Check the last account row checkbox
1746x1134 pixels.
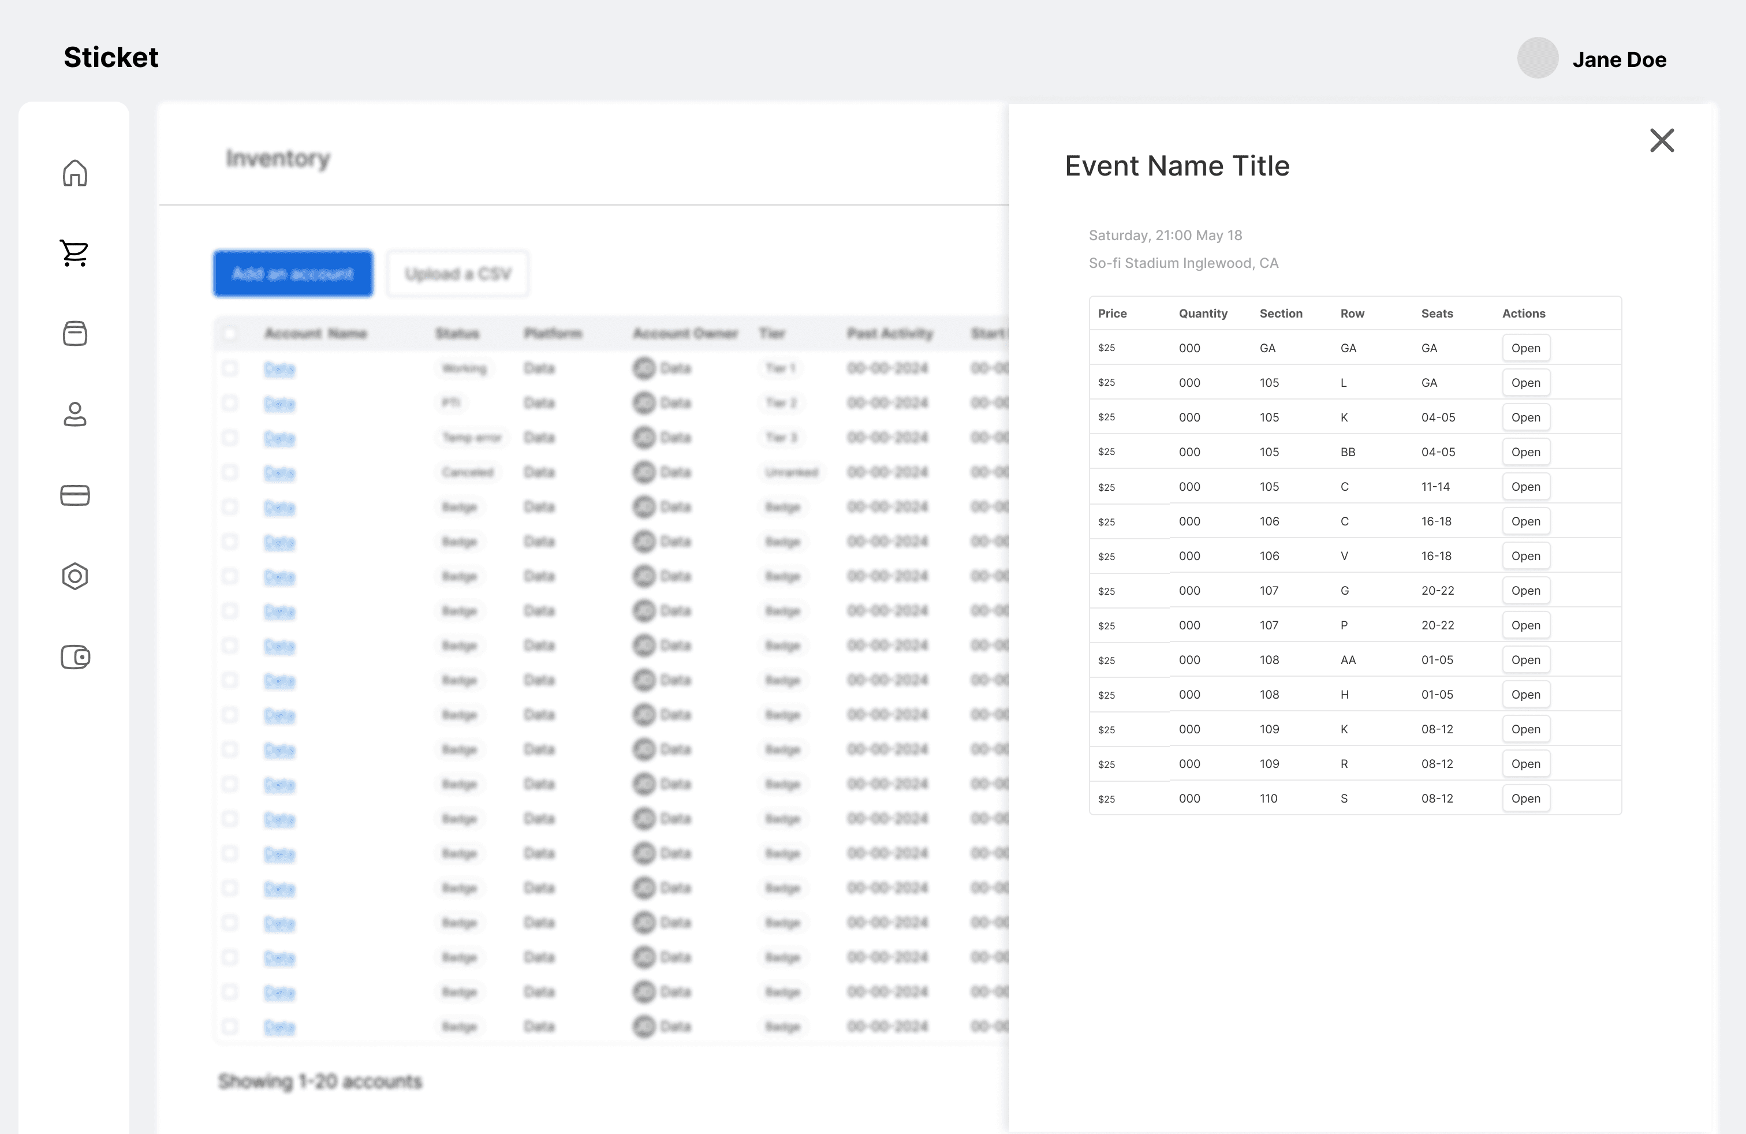click(x=230, y=1026)
